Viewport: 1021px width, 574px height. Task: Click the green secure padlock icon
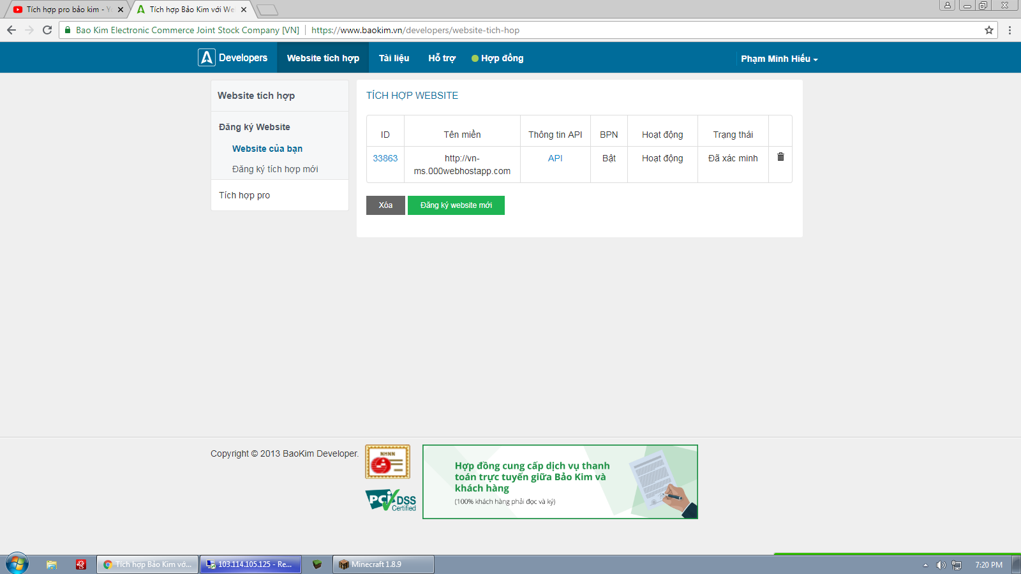(68, 30)
